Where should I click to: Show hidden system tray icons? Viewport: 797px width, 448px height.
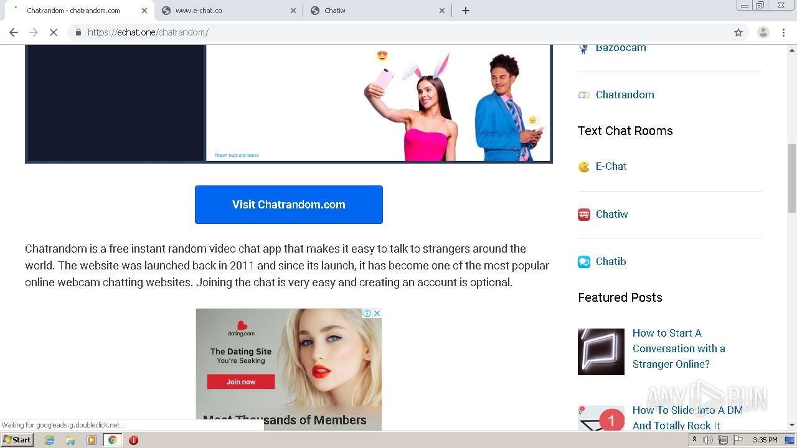point(694,440)
